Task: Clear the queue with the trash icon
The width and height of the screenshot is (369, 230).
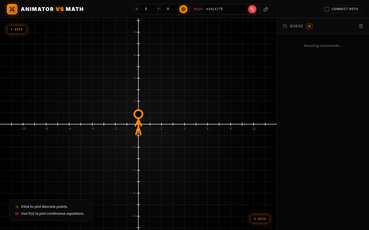Action: tap(361, 26)
